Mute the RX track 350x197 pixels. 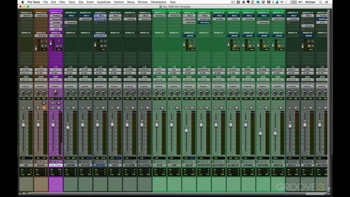pyautogui.click(x=29, y=108)
